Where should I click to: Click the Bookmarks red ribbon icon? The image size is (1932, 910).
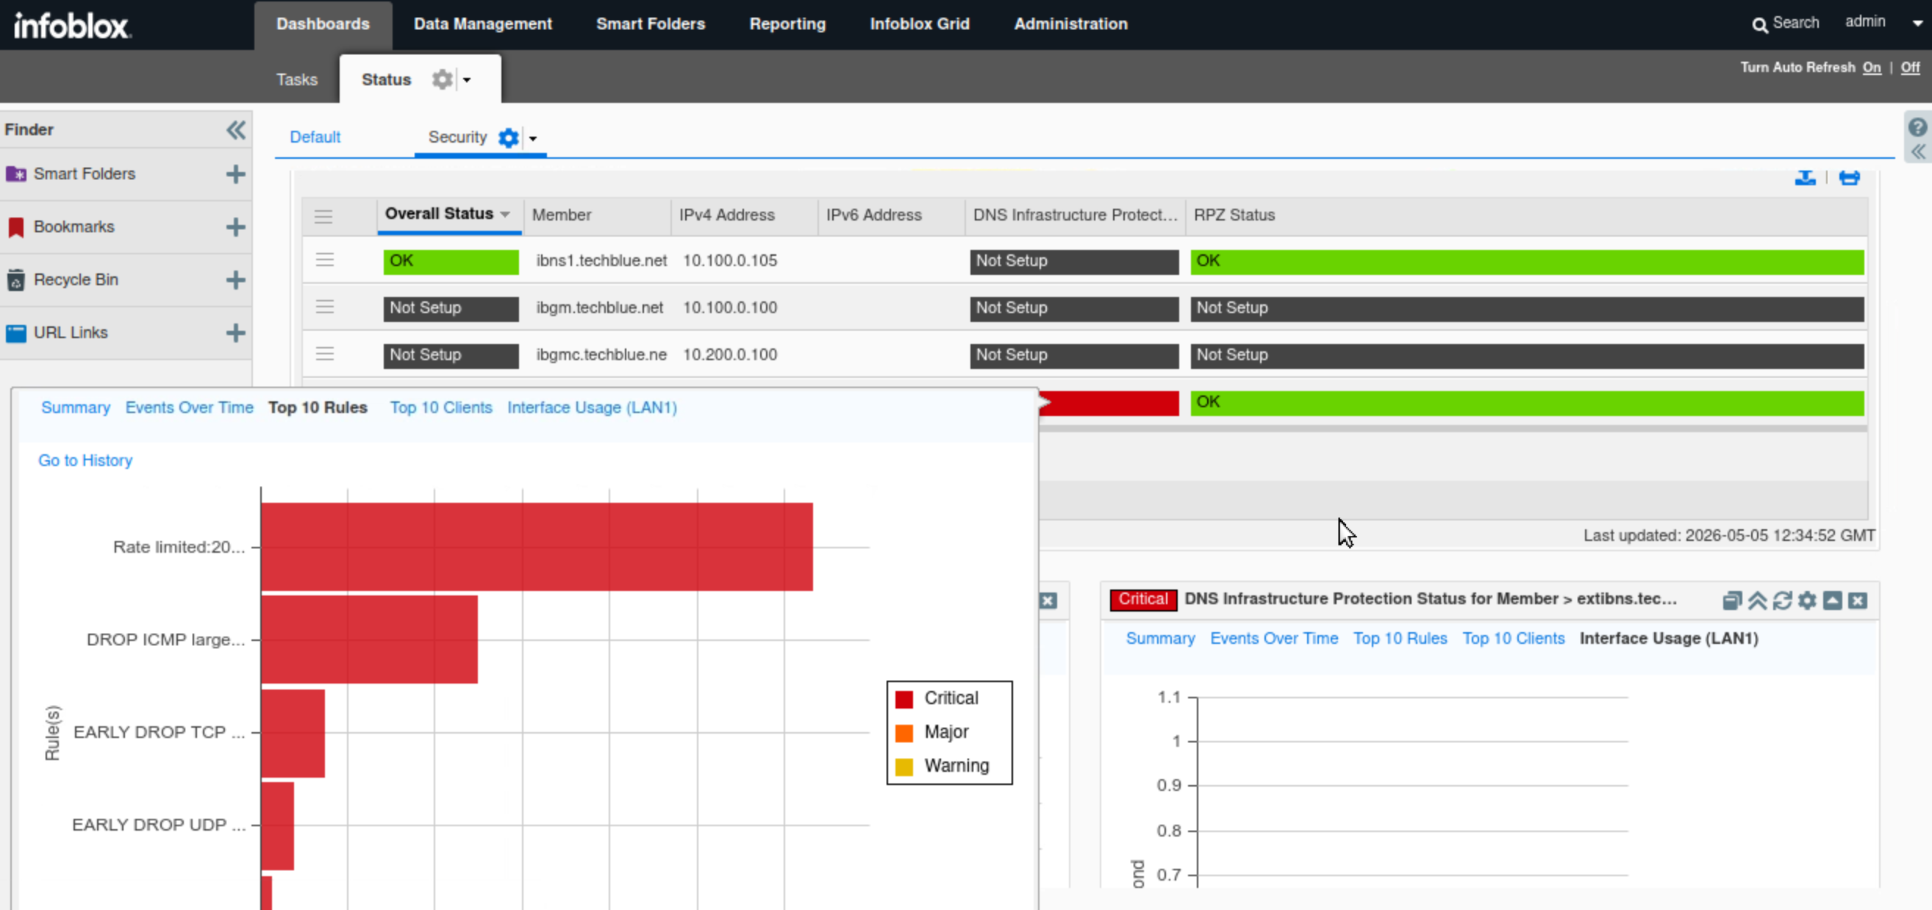(15, 227)
